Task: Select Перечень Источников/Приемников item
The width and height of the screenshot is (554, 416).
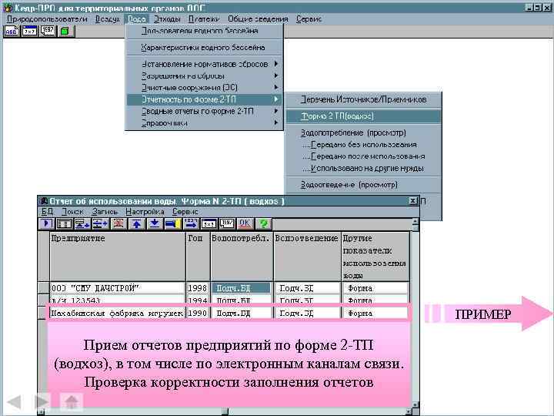Action: pos(363,99)
